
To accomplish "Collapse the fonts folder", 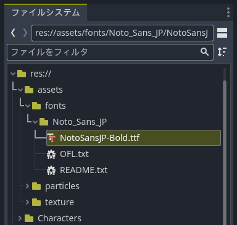I will [28, 106].
